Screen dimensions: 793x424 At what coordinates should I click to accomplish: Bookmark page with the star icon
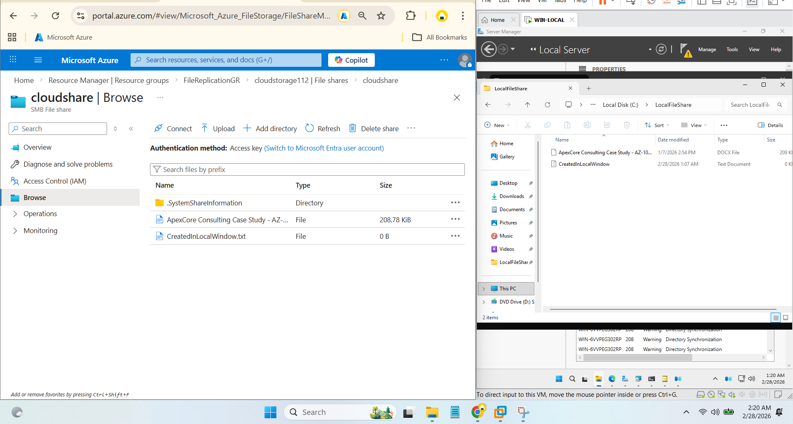click(x=381, y=16)
